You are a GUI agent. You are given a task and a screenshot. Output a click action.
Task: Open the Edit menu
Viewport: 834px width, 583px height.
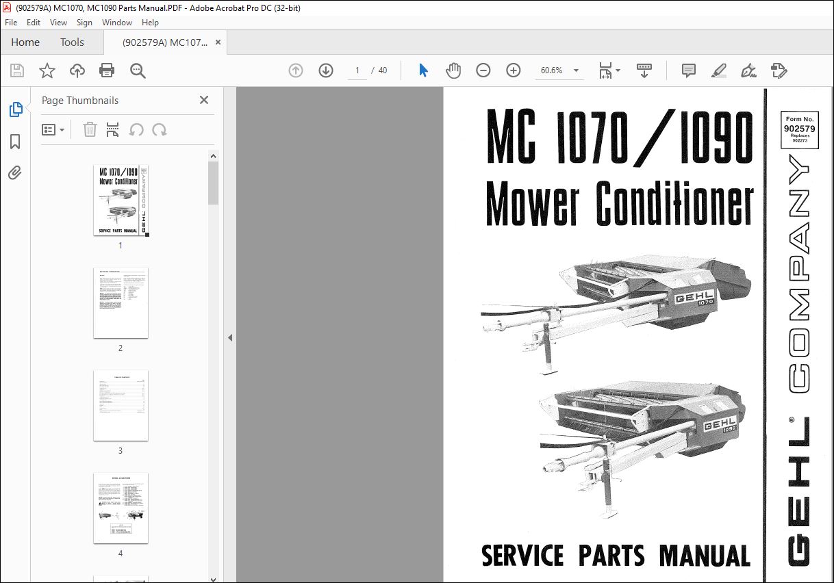point(34,23)
